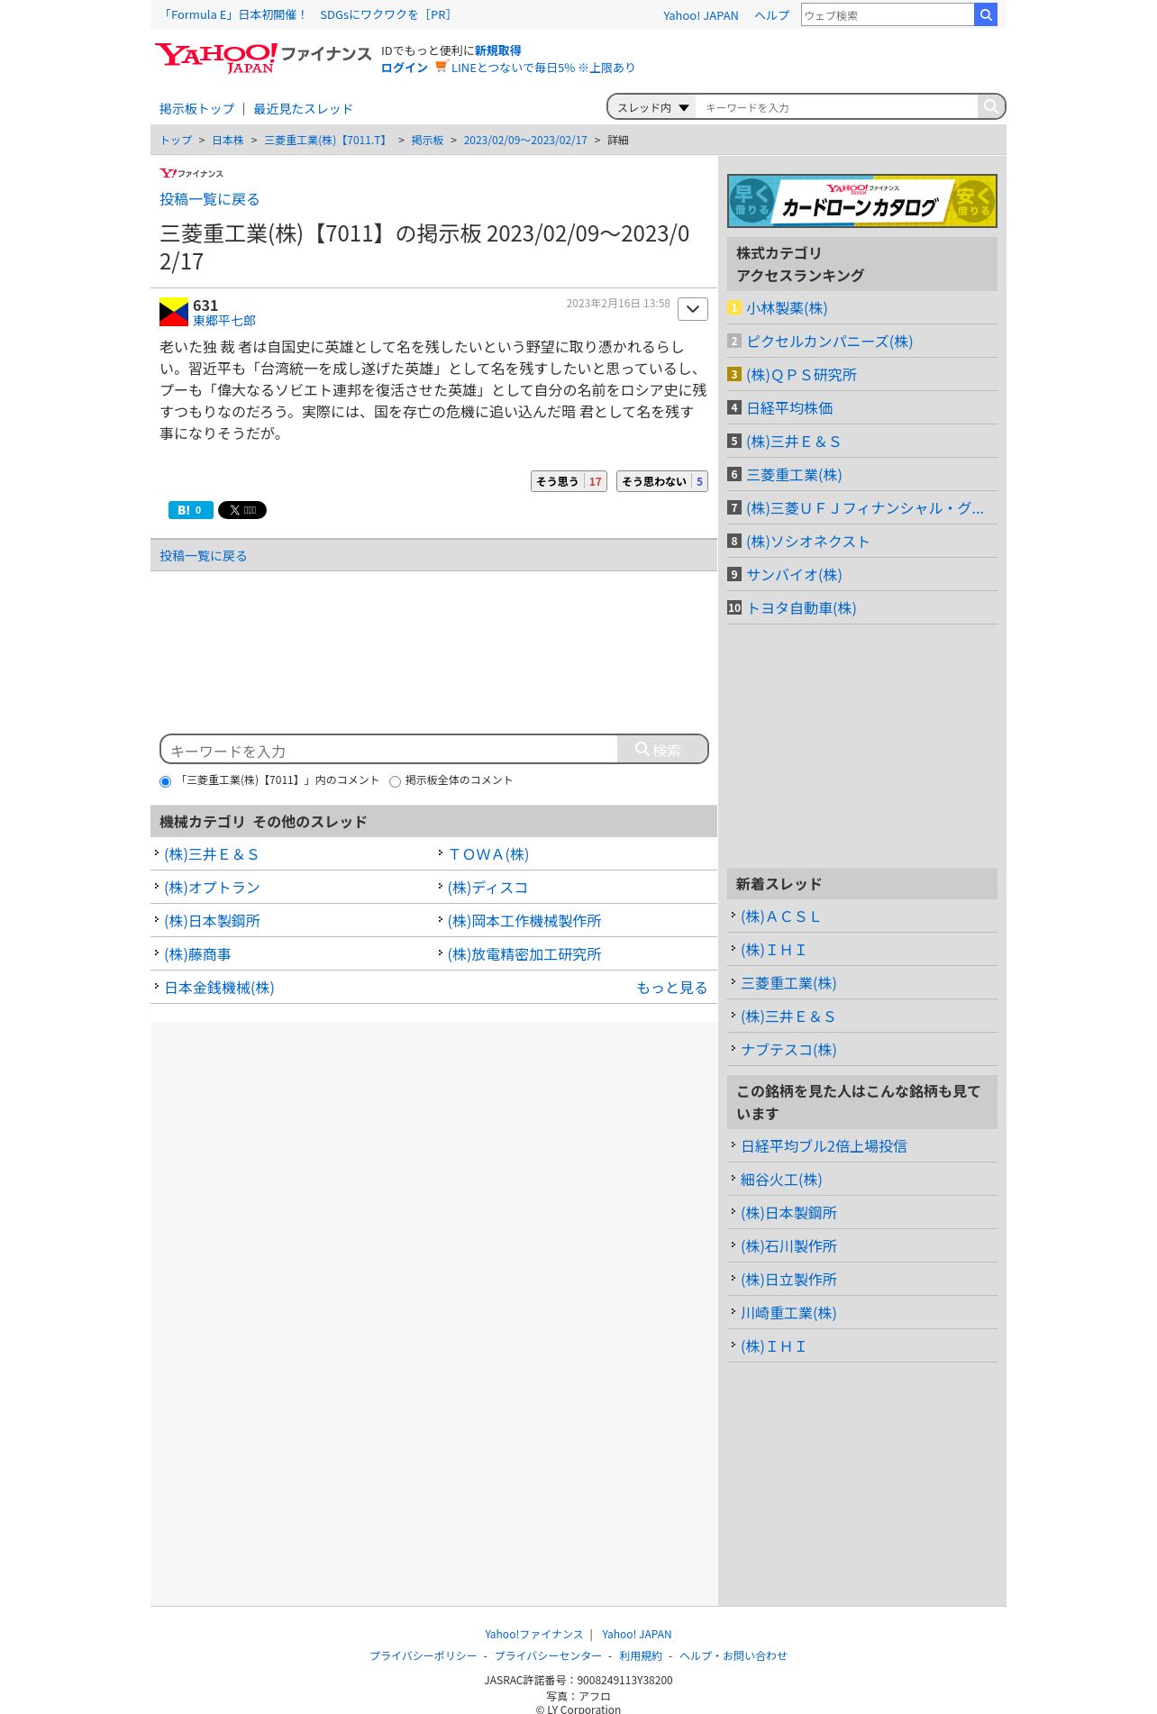Open ranking item (株)QPS研究所
The image size is (1157, 1714).
click(801, 375)
